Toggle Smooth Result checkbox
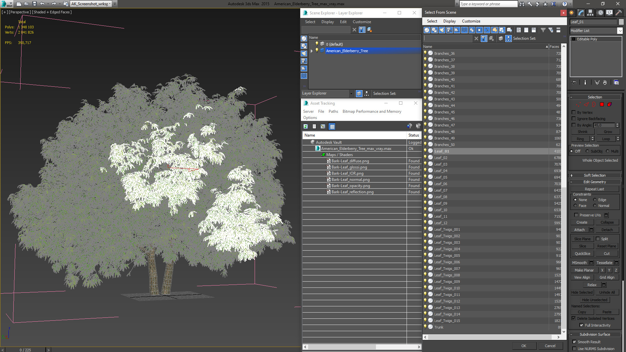This screenshot has height=352, width=626. click(574, 342)
